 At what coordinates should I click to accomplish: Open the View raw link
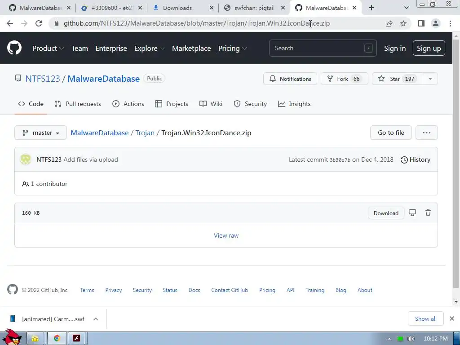coord(226,235)
